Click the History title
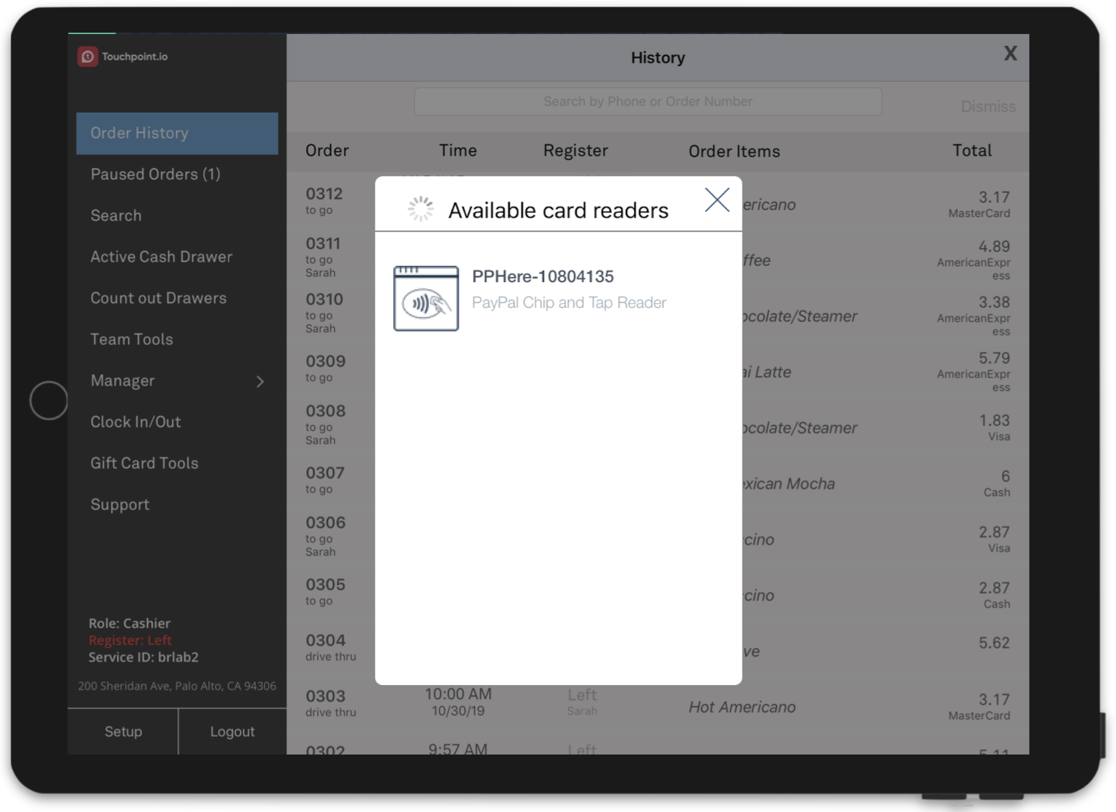 pyautogui.click(x=658, y=58)
